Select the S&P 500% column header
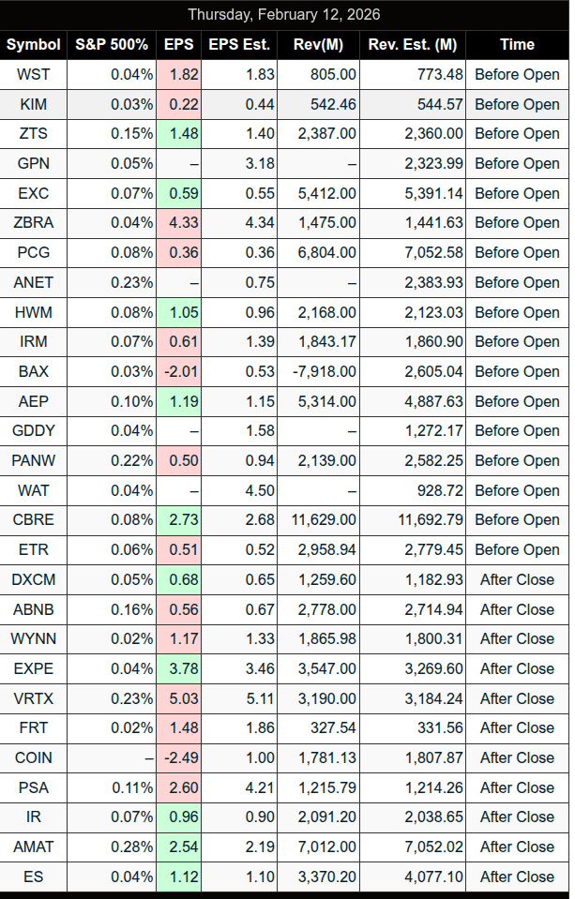The image size is (575, 899). [113, 44]
